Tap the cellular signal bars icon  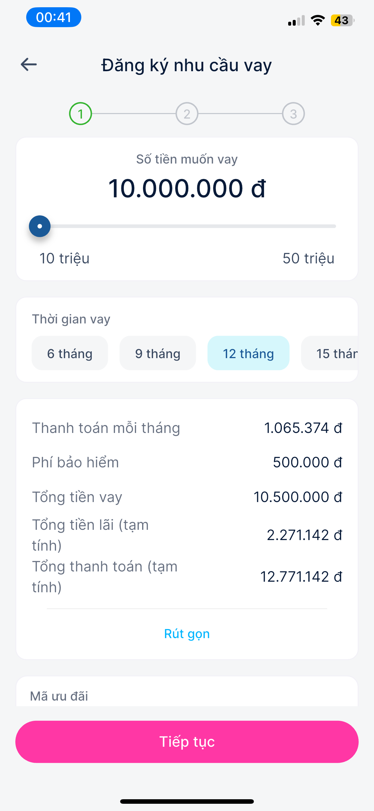[296, 21]
